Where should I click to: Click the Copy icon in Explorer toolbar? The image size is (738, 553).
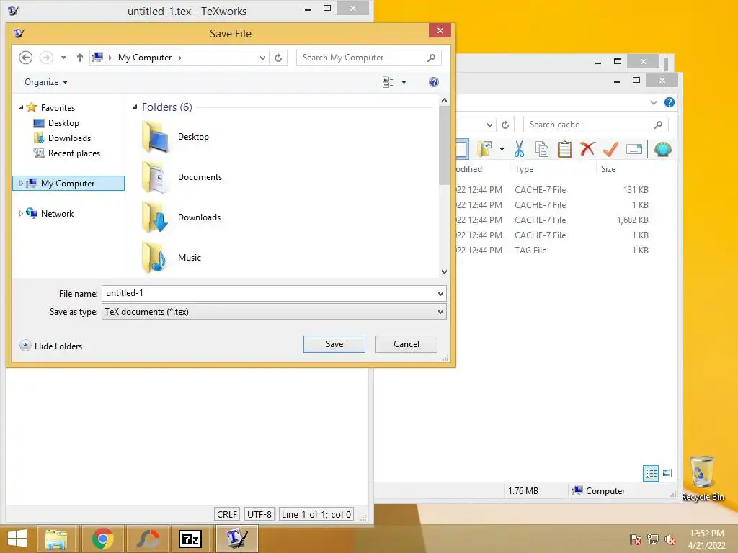[x=542, y=150]
